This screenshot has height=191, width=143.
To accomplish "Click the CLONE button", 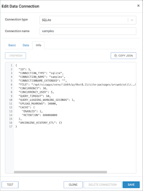I will click(73, 185).
